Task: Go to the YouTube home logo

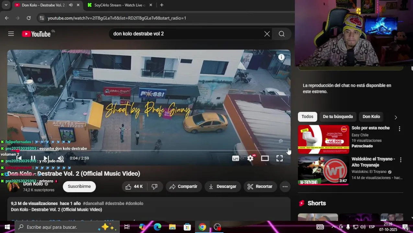Action: point(36,34)
